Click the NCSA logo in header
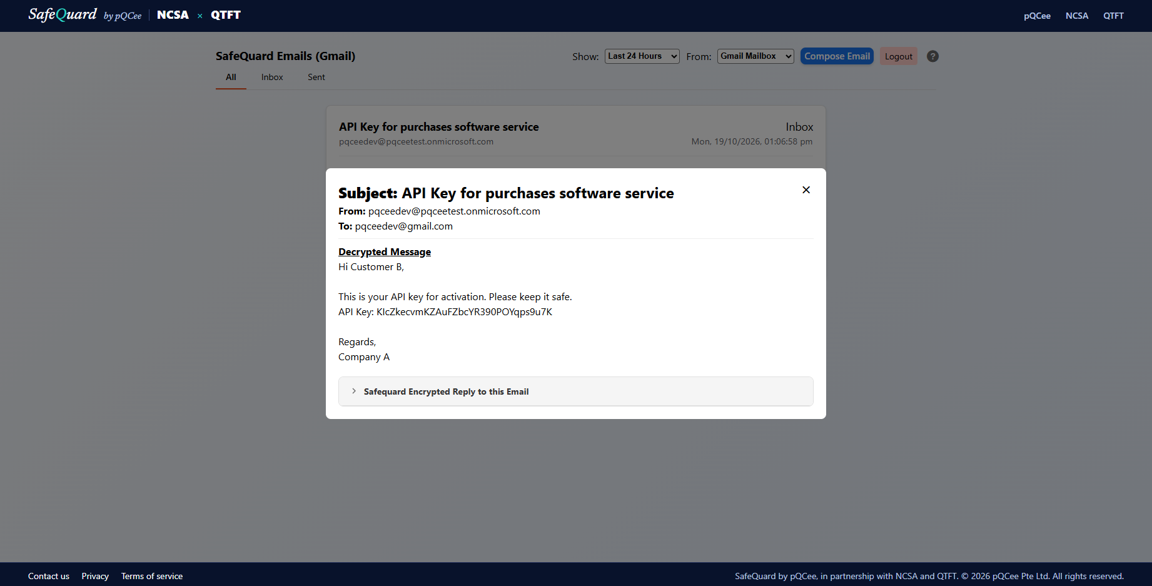 173,15
